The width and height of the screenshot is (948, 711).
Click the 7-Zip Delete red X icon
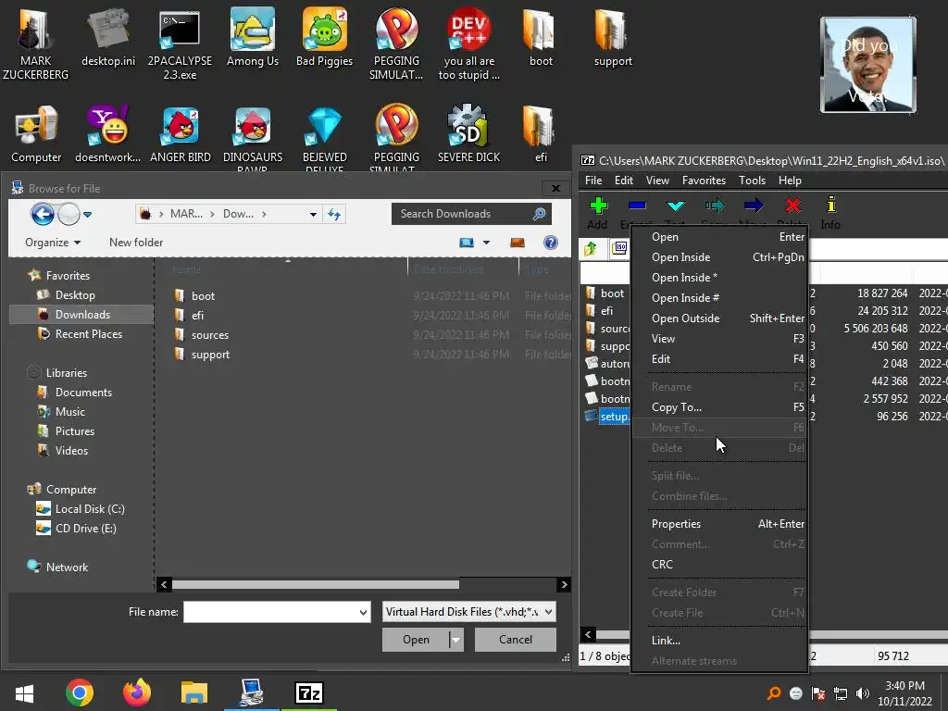tap(792, 206)
